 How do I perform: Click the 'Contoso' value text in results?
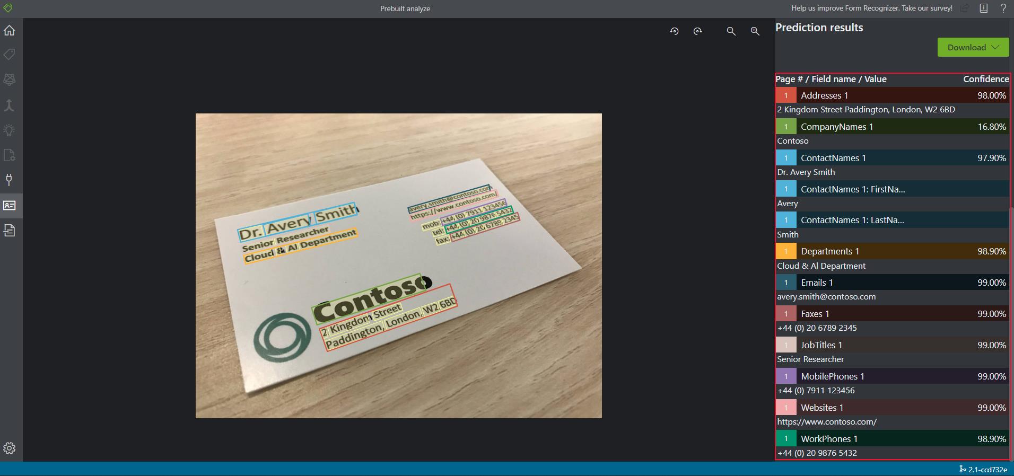tap(793, 141)
